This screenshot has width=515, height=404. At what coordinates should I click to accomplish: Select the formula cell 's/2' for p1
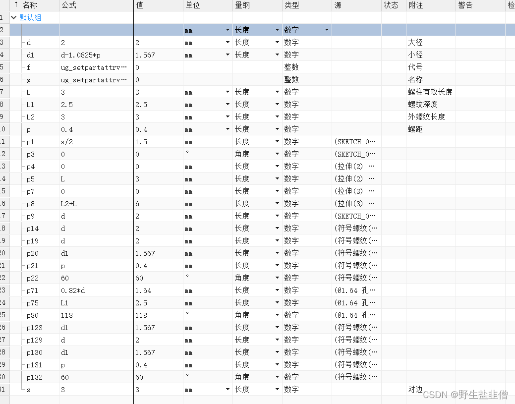click(x=67, y=142)
